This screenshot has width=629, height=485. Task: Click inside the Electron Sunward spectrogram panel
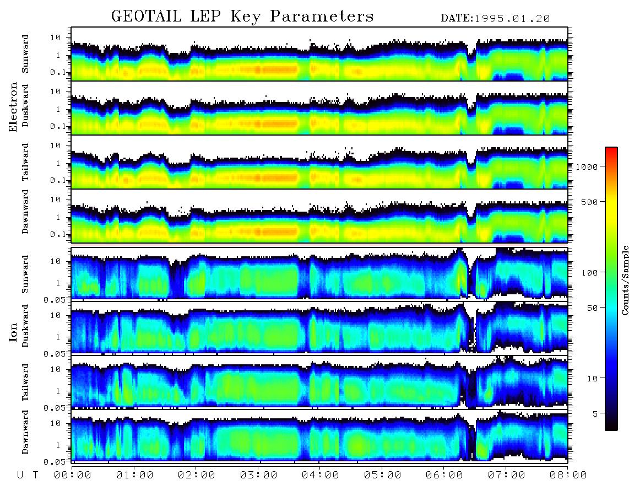[319, 54]
